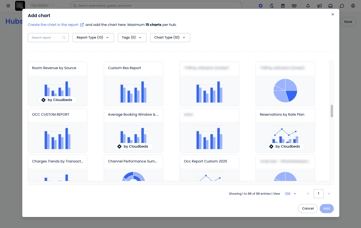Expand the Chart Type (10) dropdown
The height and width of the screenshot is (228, 361).
170,37
